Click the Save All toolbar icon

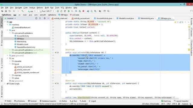point(6,11)
